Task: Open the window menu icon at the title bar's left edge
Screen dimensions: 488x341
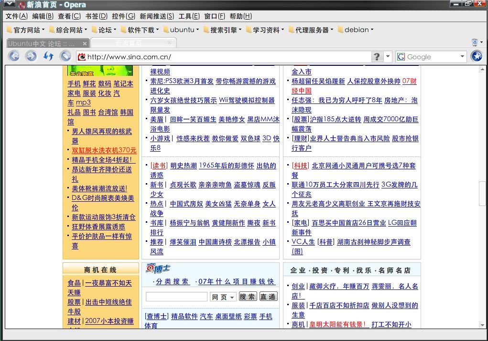Action: [x=9, y=4]
